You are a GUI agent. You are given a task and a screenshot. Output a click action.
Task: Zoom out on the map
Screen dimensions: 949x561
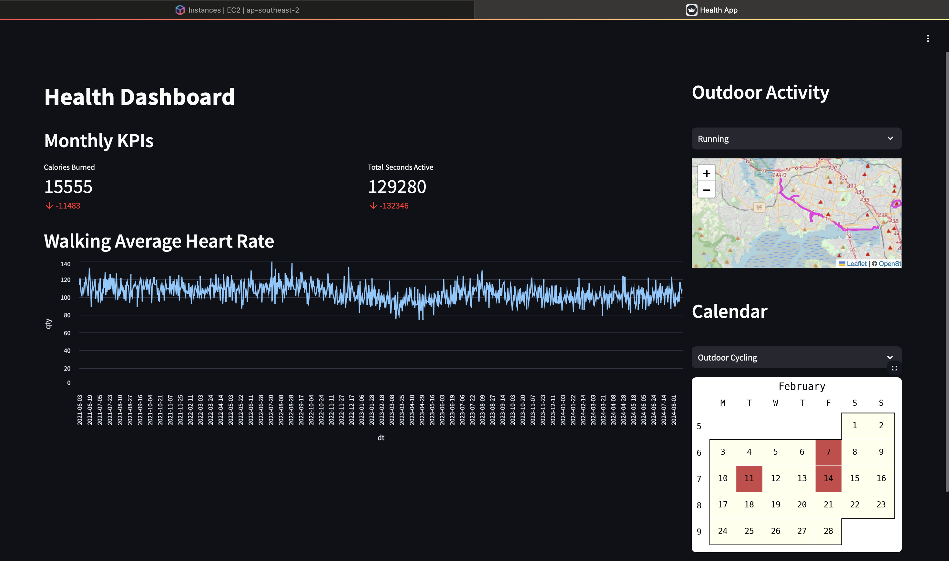click(706, 190)
